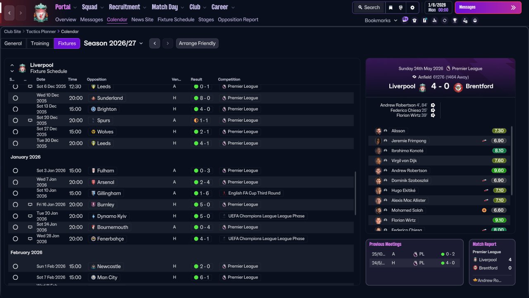Select the radio circle on the Spurs row
Viewport: 529px width, 298px height.
15,120
